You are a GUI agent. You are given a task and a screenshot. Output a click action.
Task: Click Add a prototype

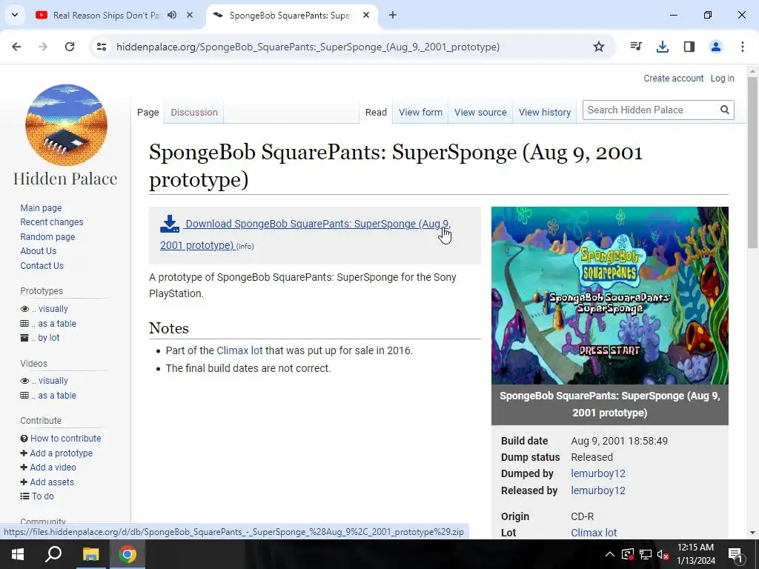point(61,453)
